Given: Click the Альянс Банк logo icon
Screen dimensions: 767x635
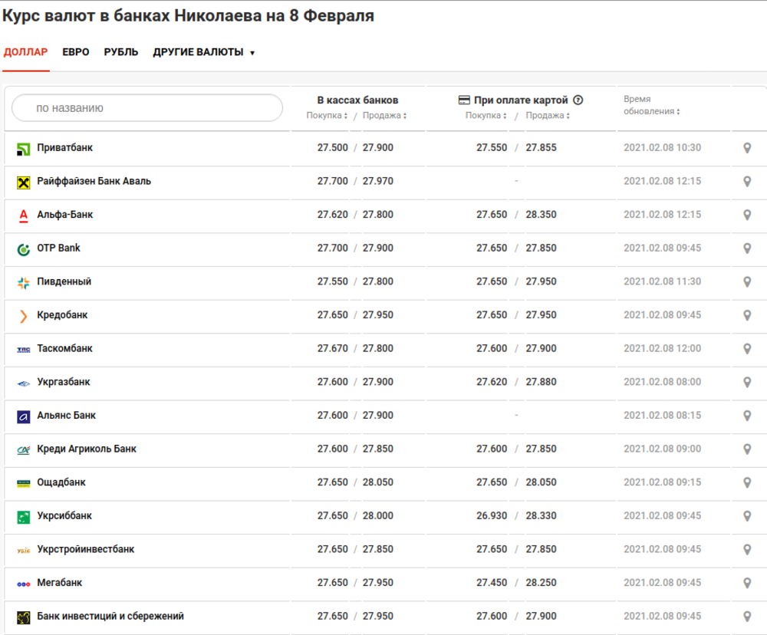Looking at the screenshot, I should click(x=24, y=416).
